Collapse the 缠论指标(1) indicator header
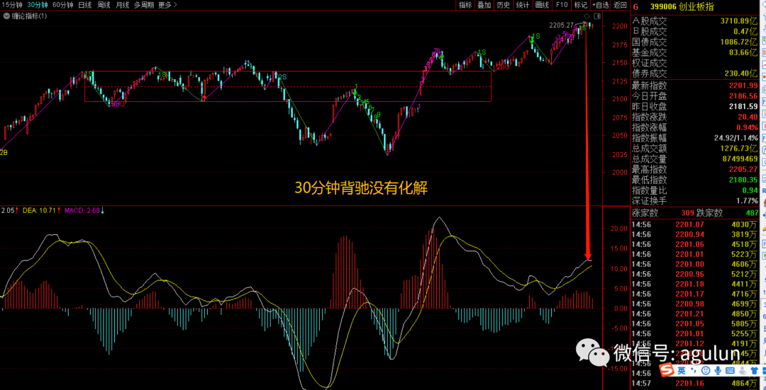Image resolution: width=766 pixels, height=390 pixels. pos(6,16)
